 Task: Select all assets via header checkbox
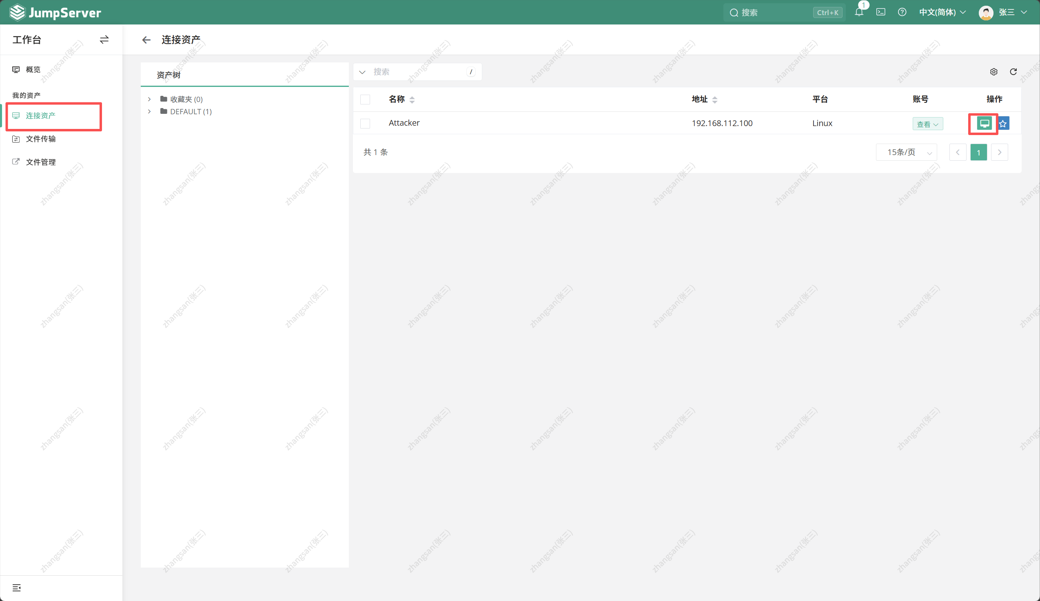[x=365, y=100]
